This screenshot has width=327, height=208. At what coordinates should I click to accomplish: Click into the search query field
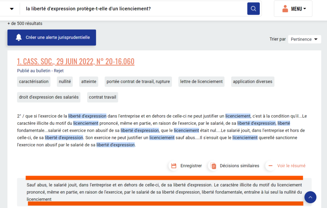tap(133, 9)
